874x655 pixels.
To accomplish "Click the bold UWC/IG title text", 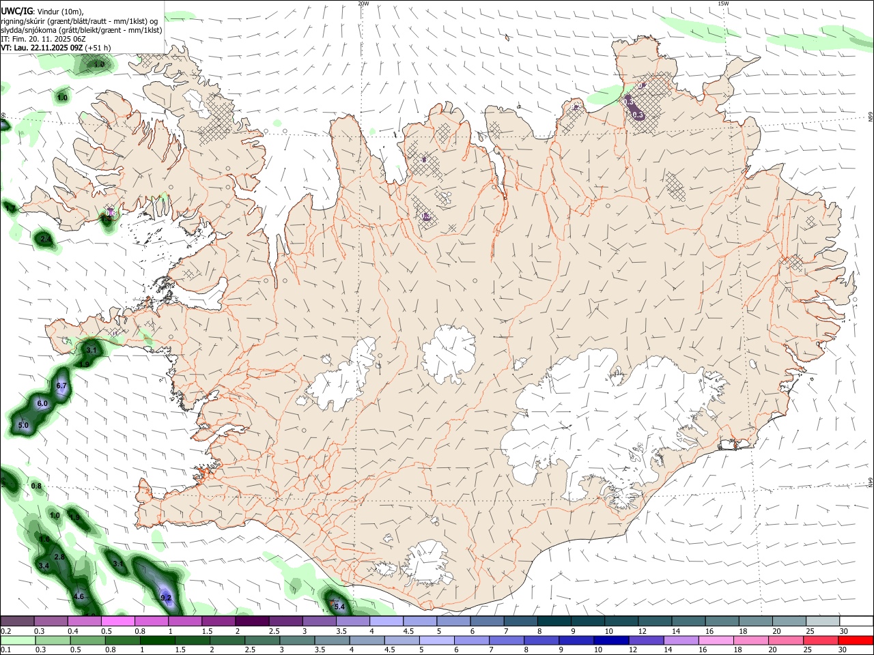I will 16,12.
